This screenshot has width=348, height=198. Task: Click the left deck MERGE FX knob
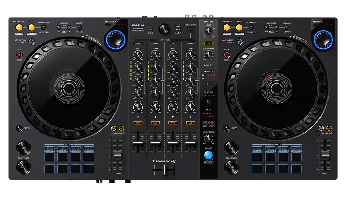pyautogui.click(x=116, y=40)
